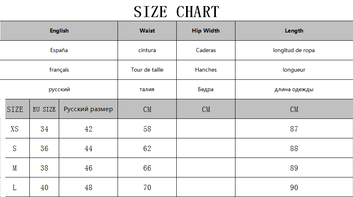Select the length value 90 cell

(x=294, y=188)
